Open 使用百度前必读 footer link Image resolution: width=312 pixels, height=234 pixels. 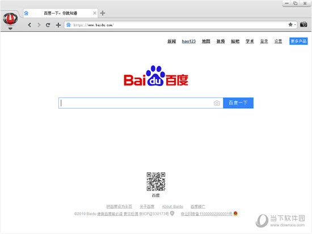coord(110,214)
